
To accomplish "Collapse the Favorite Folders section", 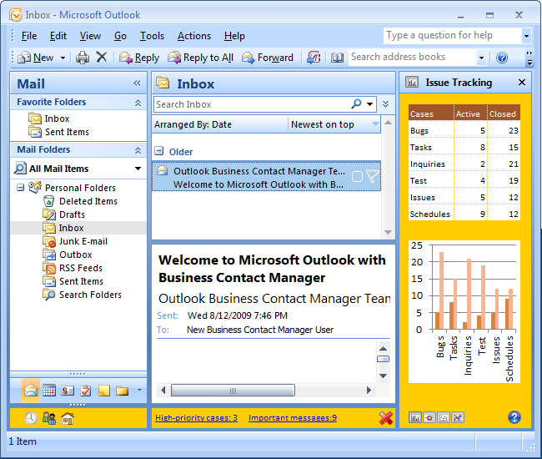I will pos(138,103).
